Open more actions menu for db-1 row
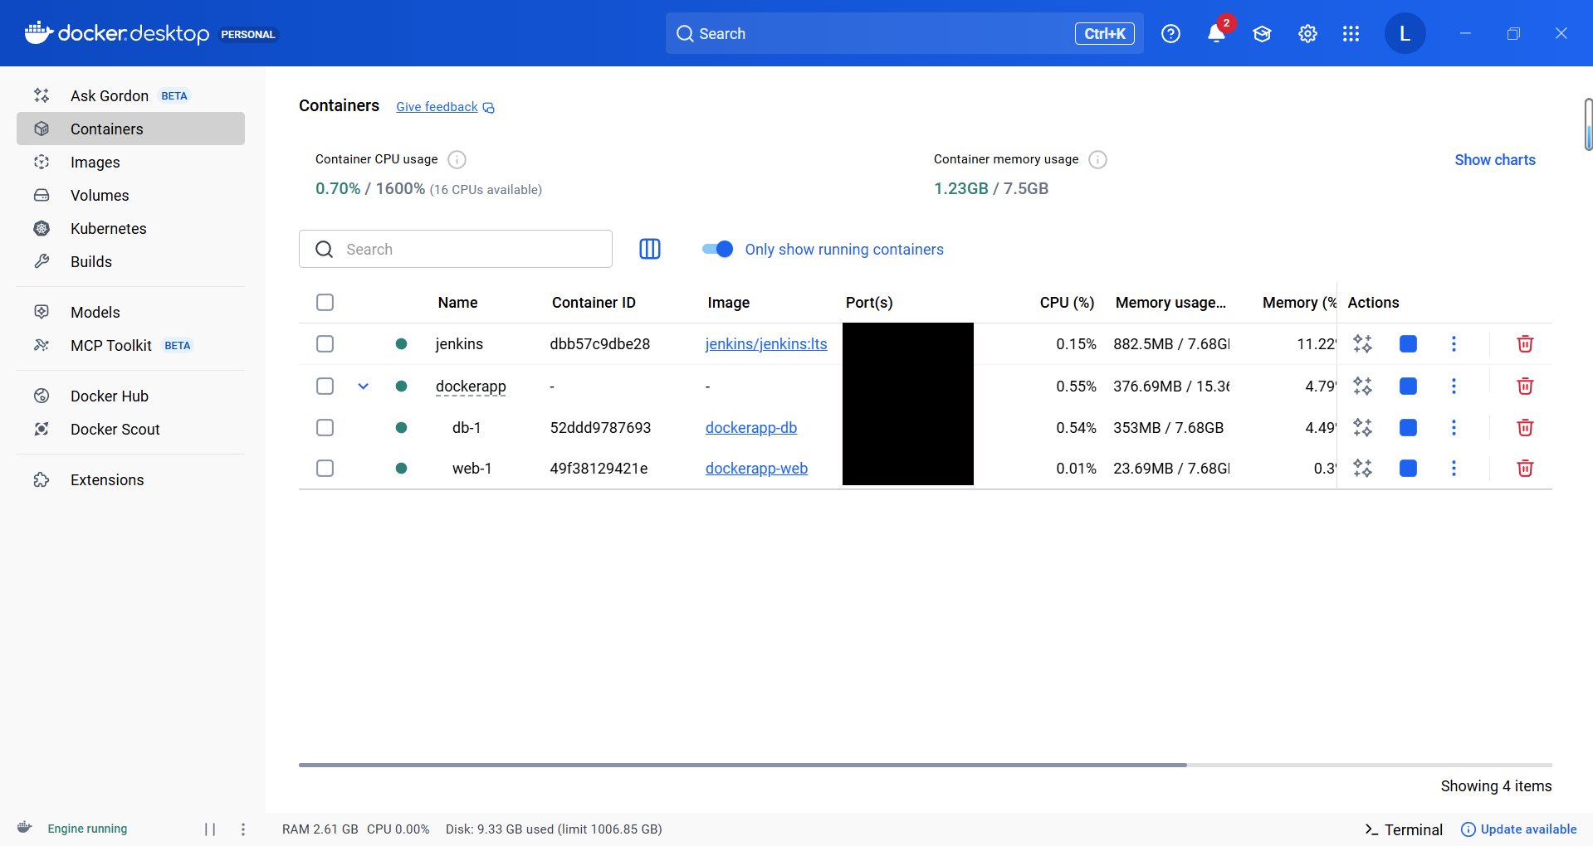Screen dimensions: 1593x846 coord(1454,427)
